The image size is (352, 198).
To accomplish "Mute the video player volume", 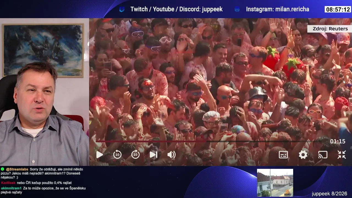I will [171, 155].
